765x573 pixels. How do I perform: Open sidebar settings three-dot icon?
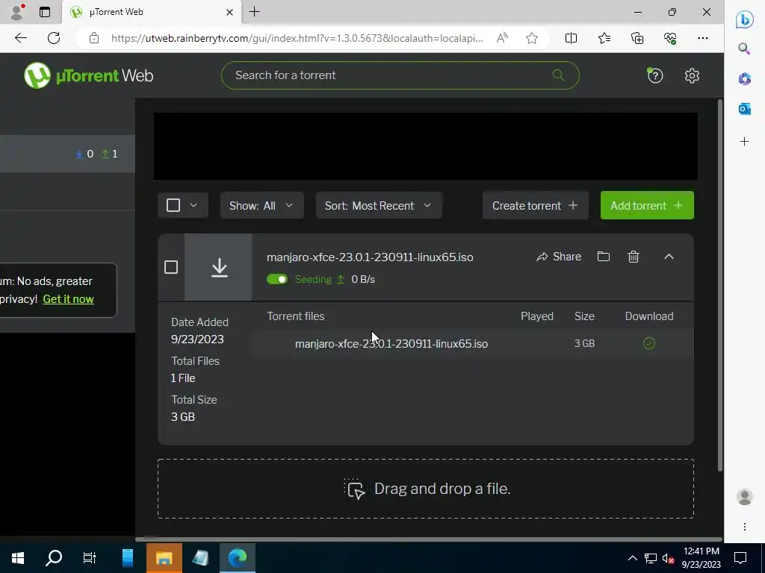(x=745, y=527)
